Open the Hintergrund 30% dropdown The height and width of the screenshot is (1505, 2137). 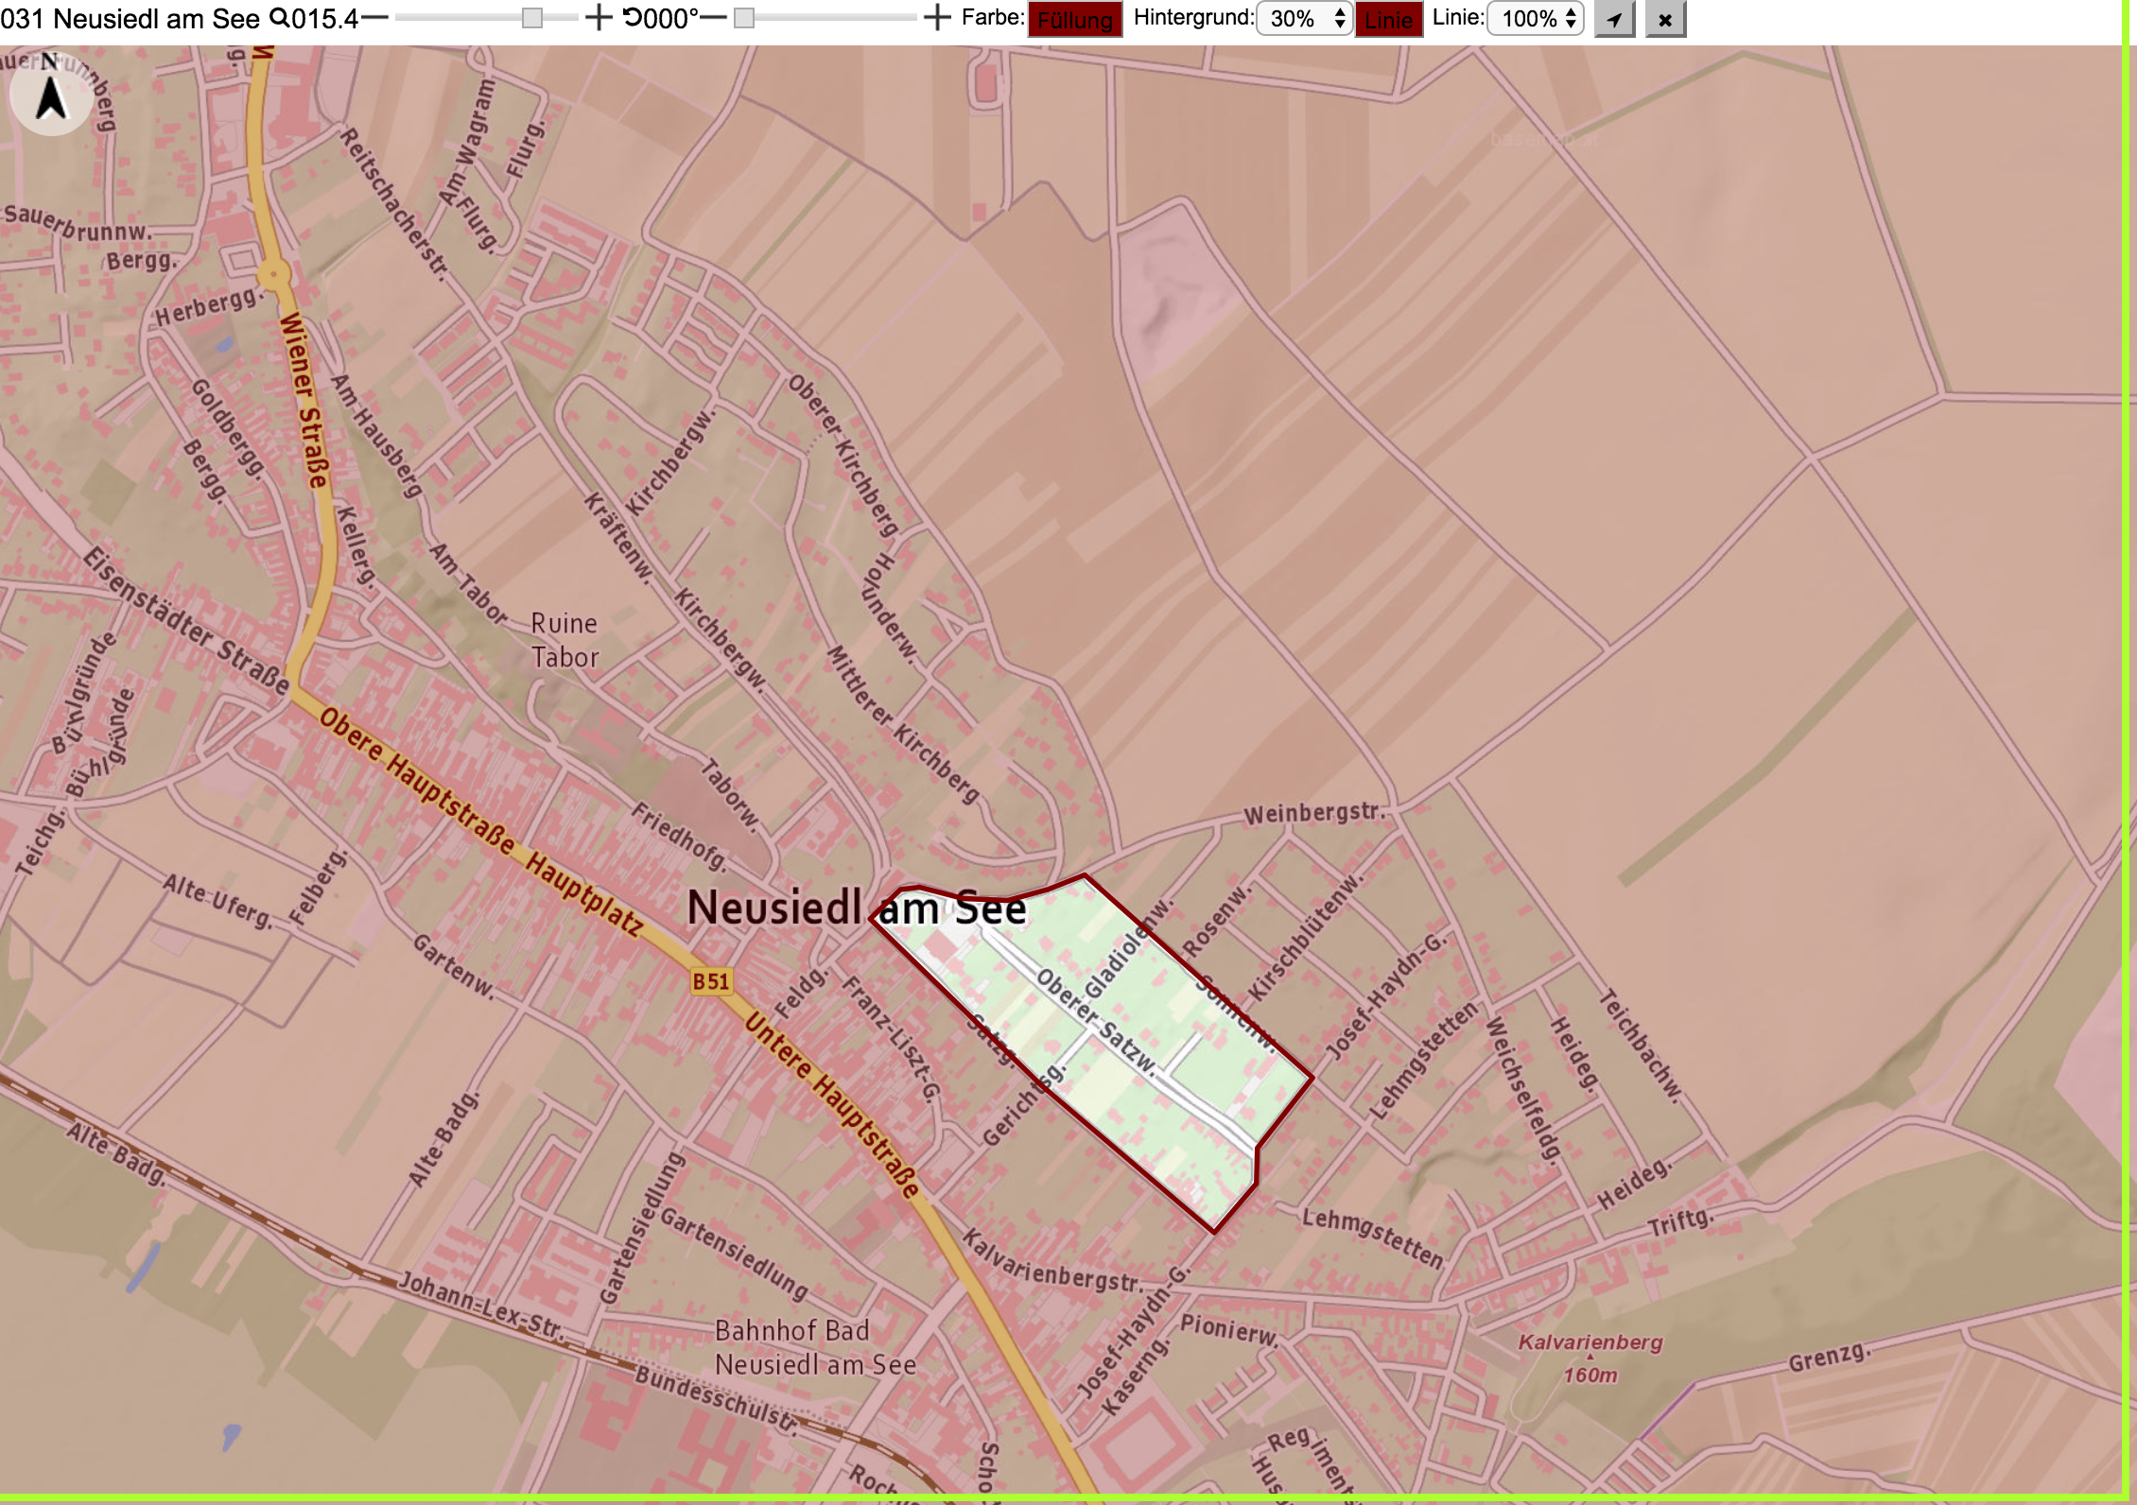coord(1304,19)
